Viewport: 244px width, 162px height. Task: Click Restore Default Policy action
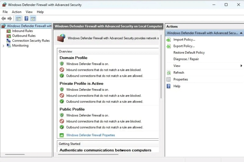189,52
